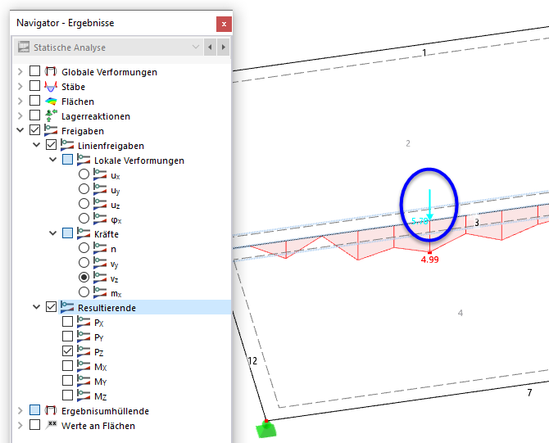Click the Globale Verformungen icon
The height and width of the screenshot is (443, 549).
pos(51,71)
